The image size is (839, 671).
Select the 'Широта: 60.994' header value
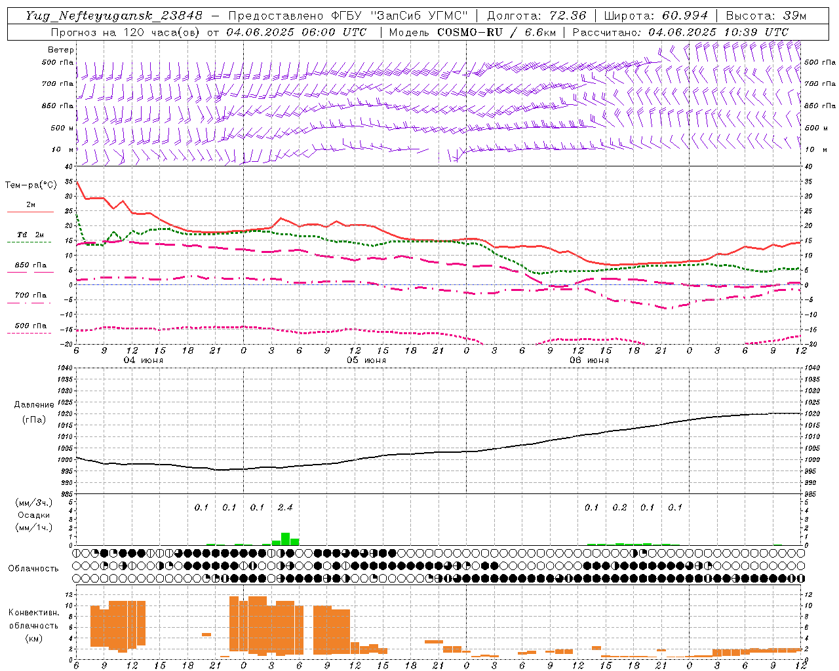tap(656, 16)
